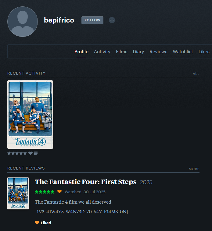Click MORE link for recent reviews
The width and height of the screenshot is (212, 231).
194,169
